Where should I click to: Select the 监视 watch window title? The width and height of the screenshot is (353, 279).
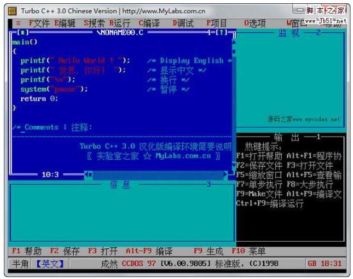[x=289, y=33]
